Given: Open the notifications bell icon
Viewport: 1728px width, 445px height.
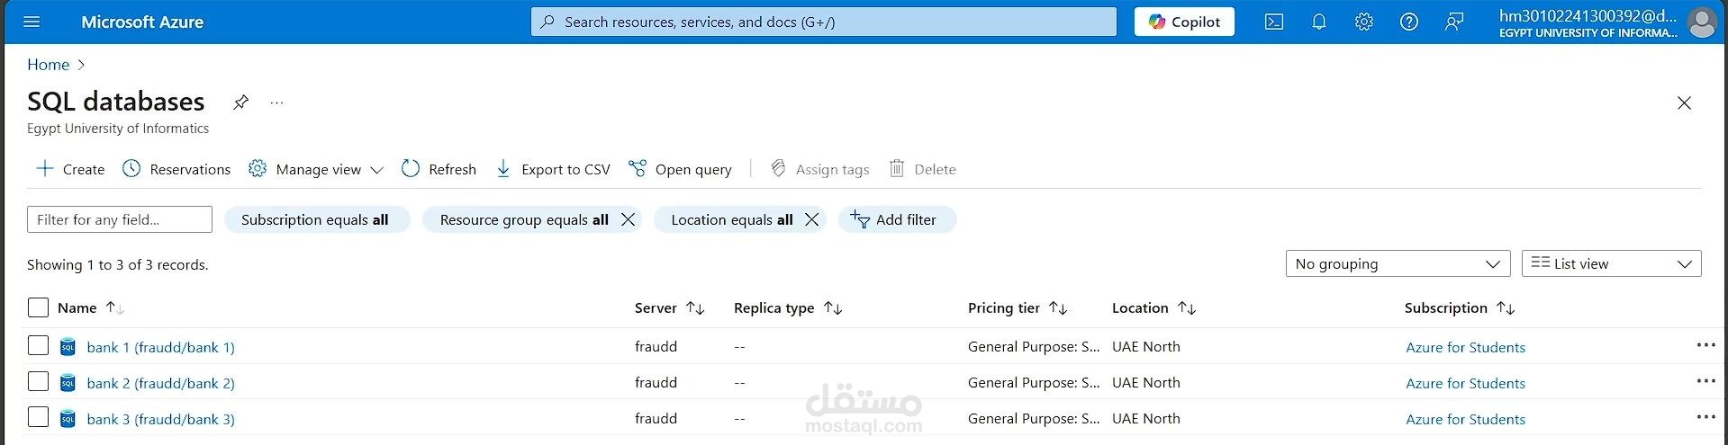Looking at the screenshot, I should coord(1319,22).
